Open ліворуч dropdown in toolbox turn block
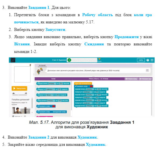 pyautogui.click(x=50, y=95)
